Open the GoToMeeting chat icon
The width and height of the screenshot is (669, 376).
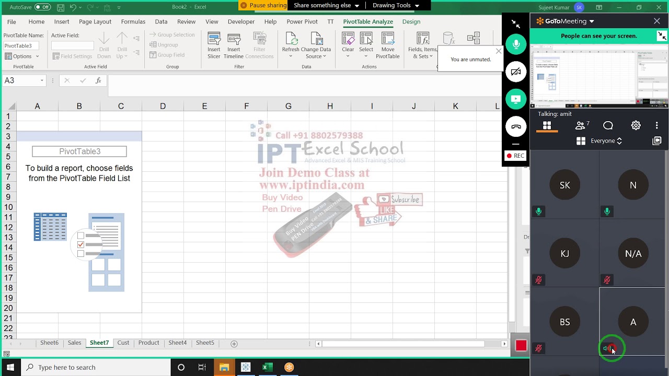click(608, 125)
